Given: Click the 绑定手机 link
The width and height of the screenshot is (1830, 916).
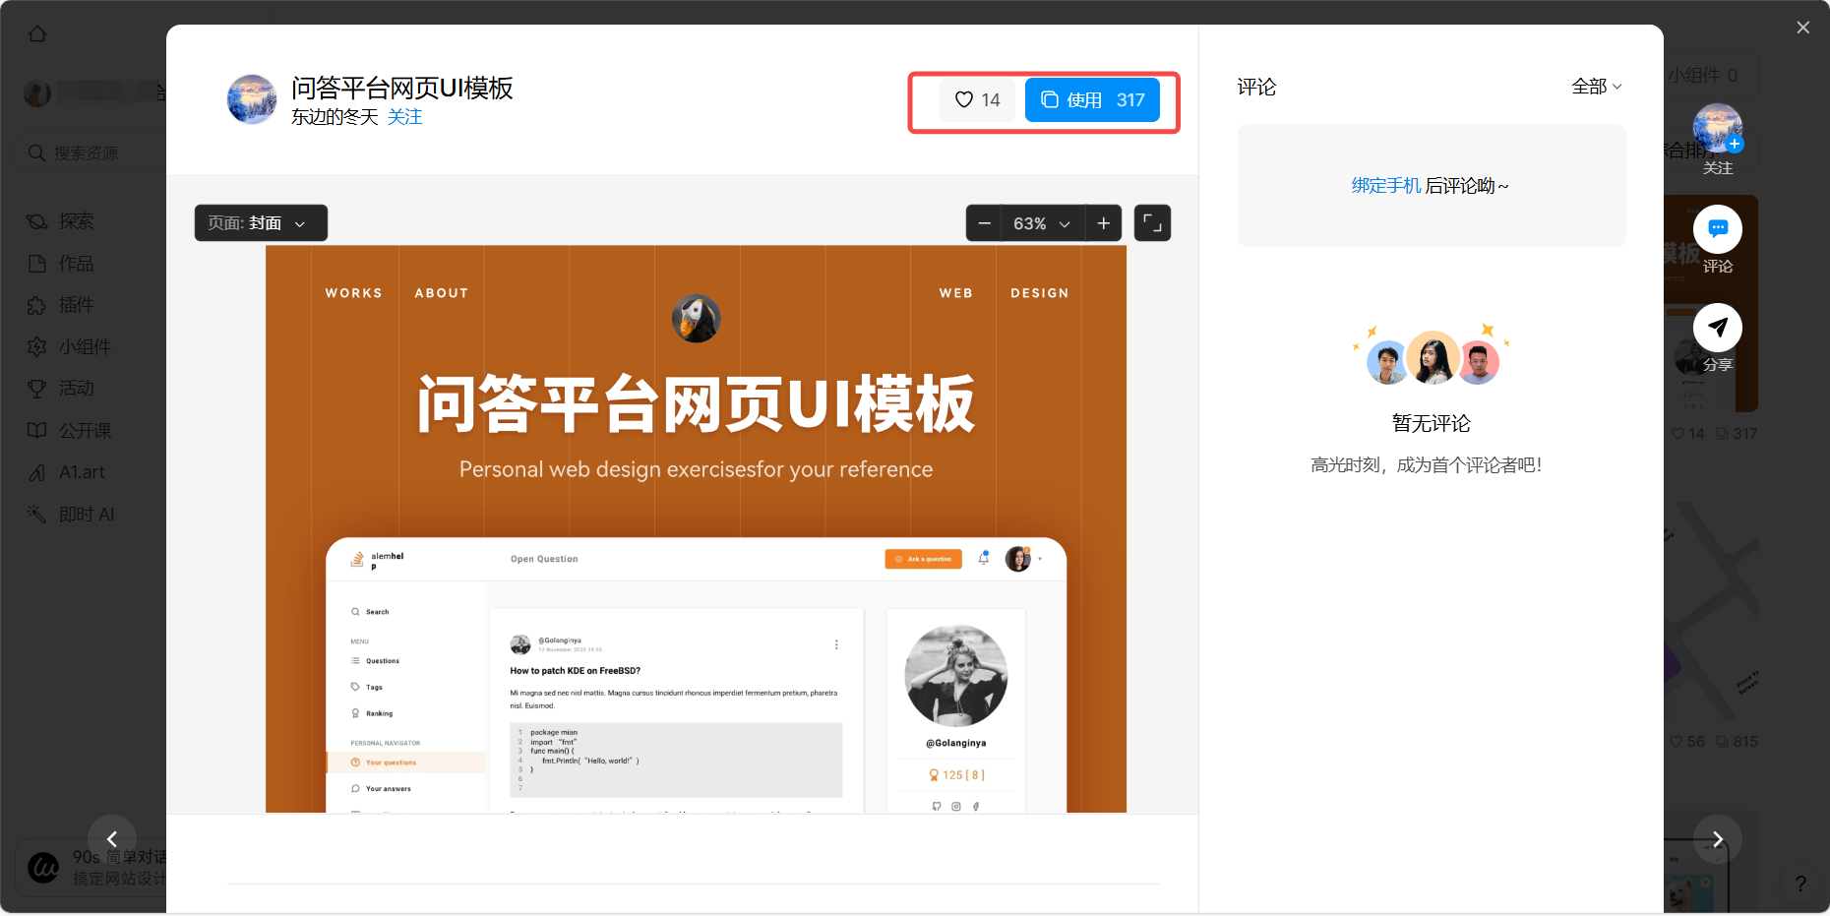Looking at the screenshot, I should pyautogui.click(x=1386, y=186).
